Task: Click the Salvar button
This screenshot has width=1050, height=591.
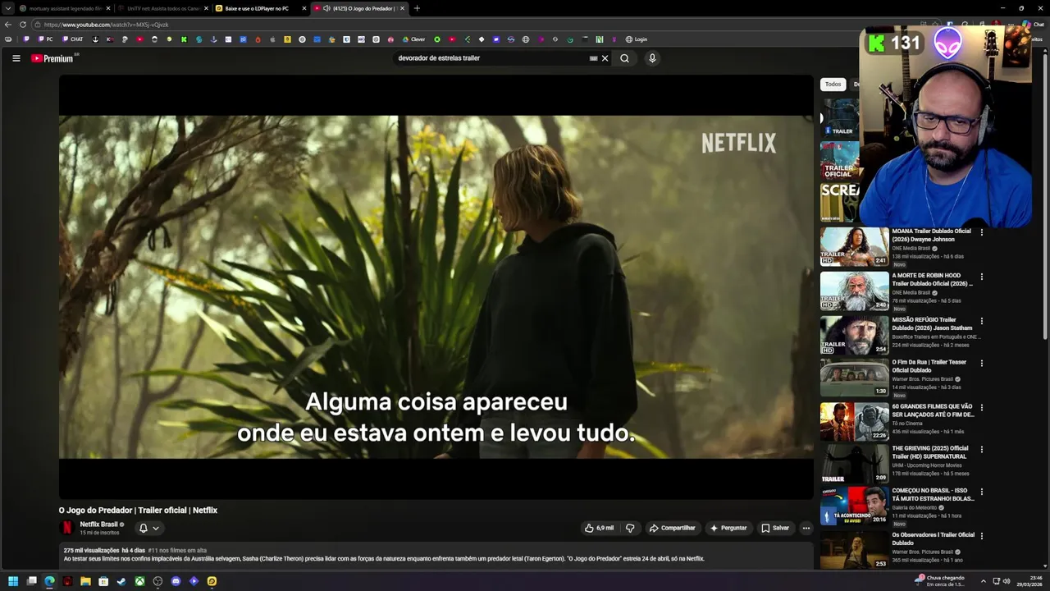Action: (775, 528)
